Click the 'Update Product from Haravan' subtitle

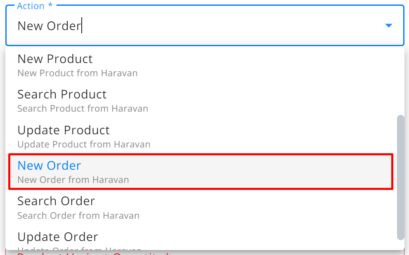(x=84, y=144)
